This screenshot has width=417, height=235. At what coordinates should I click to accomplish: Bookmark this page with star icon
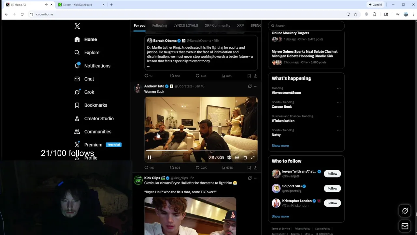[x=355, y=14]
